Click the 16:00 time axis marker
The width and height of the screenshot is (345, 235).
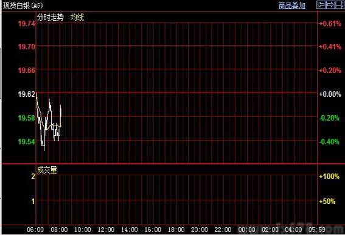[x=153, y=230]
